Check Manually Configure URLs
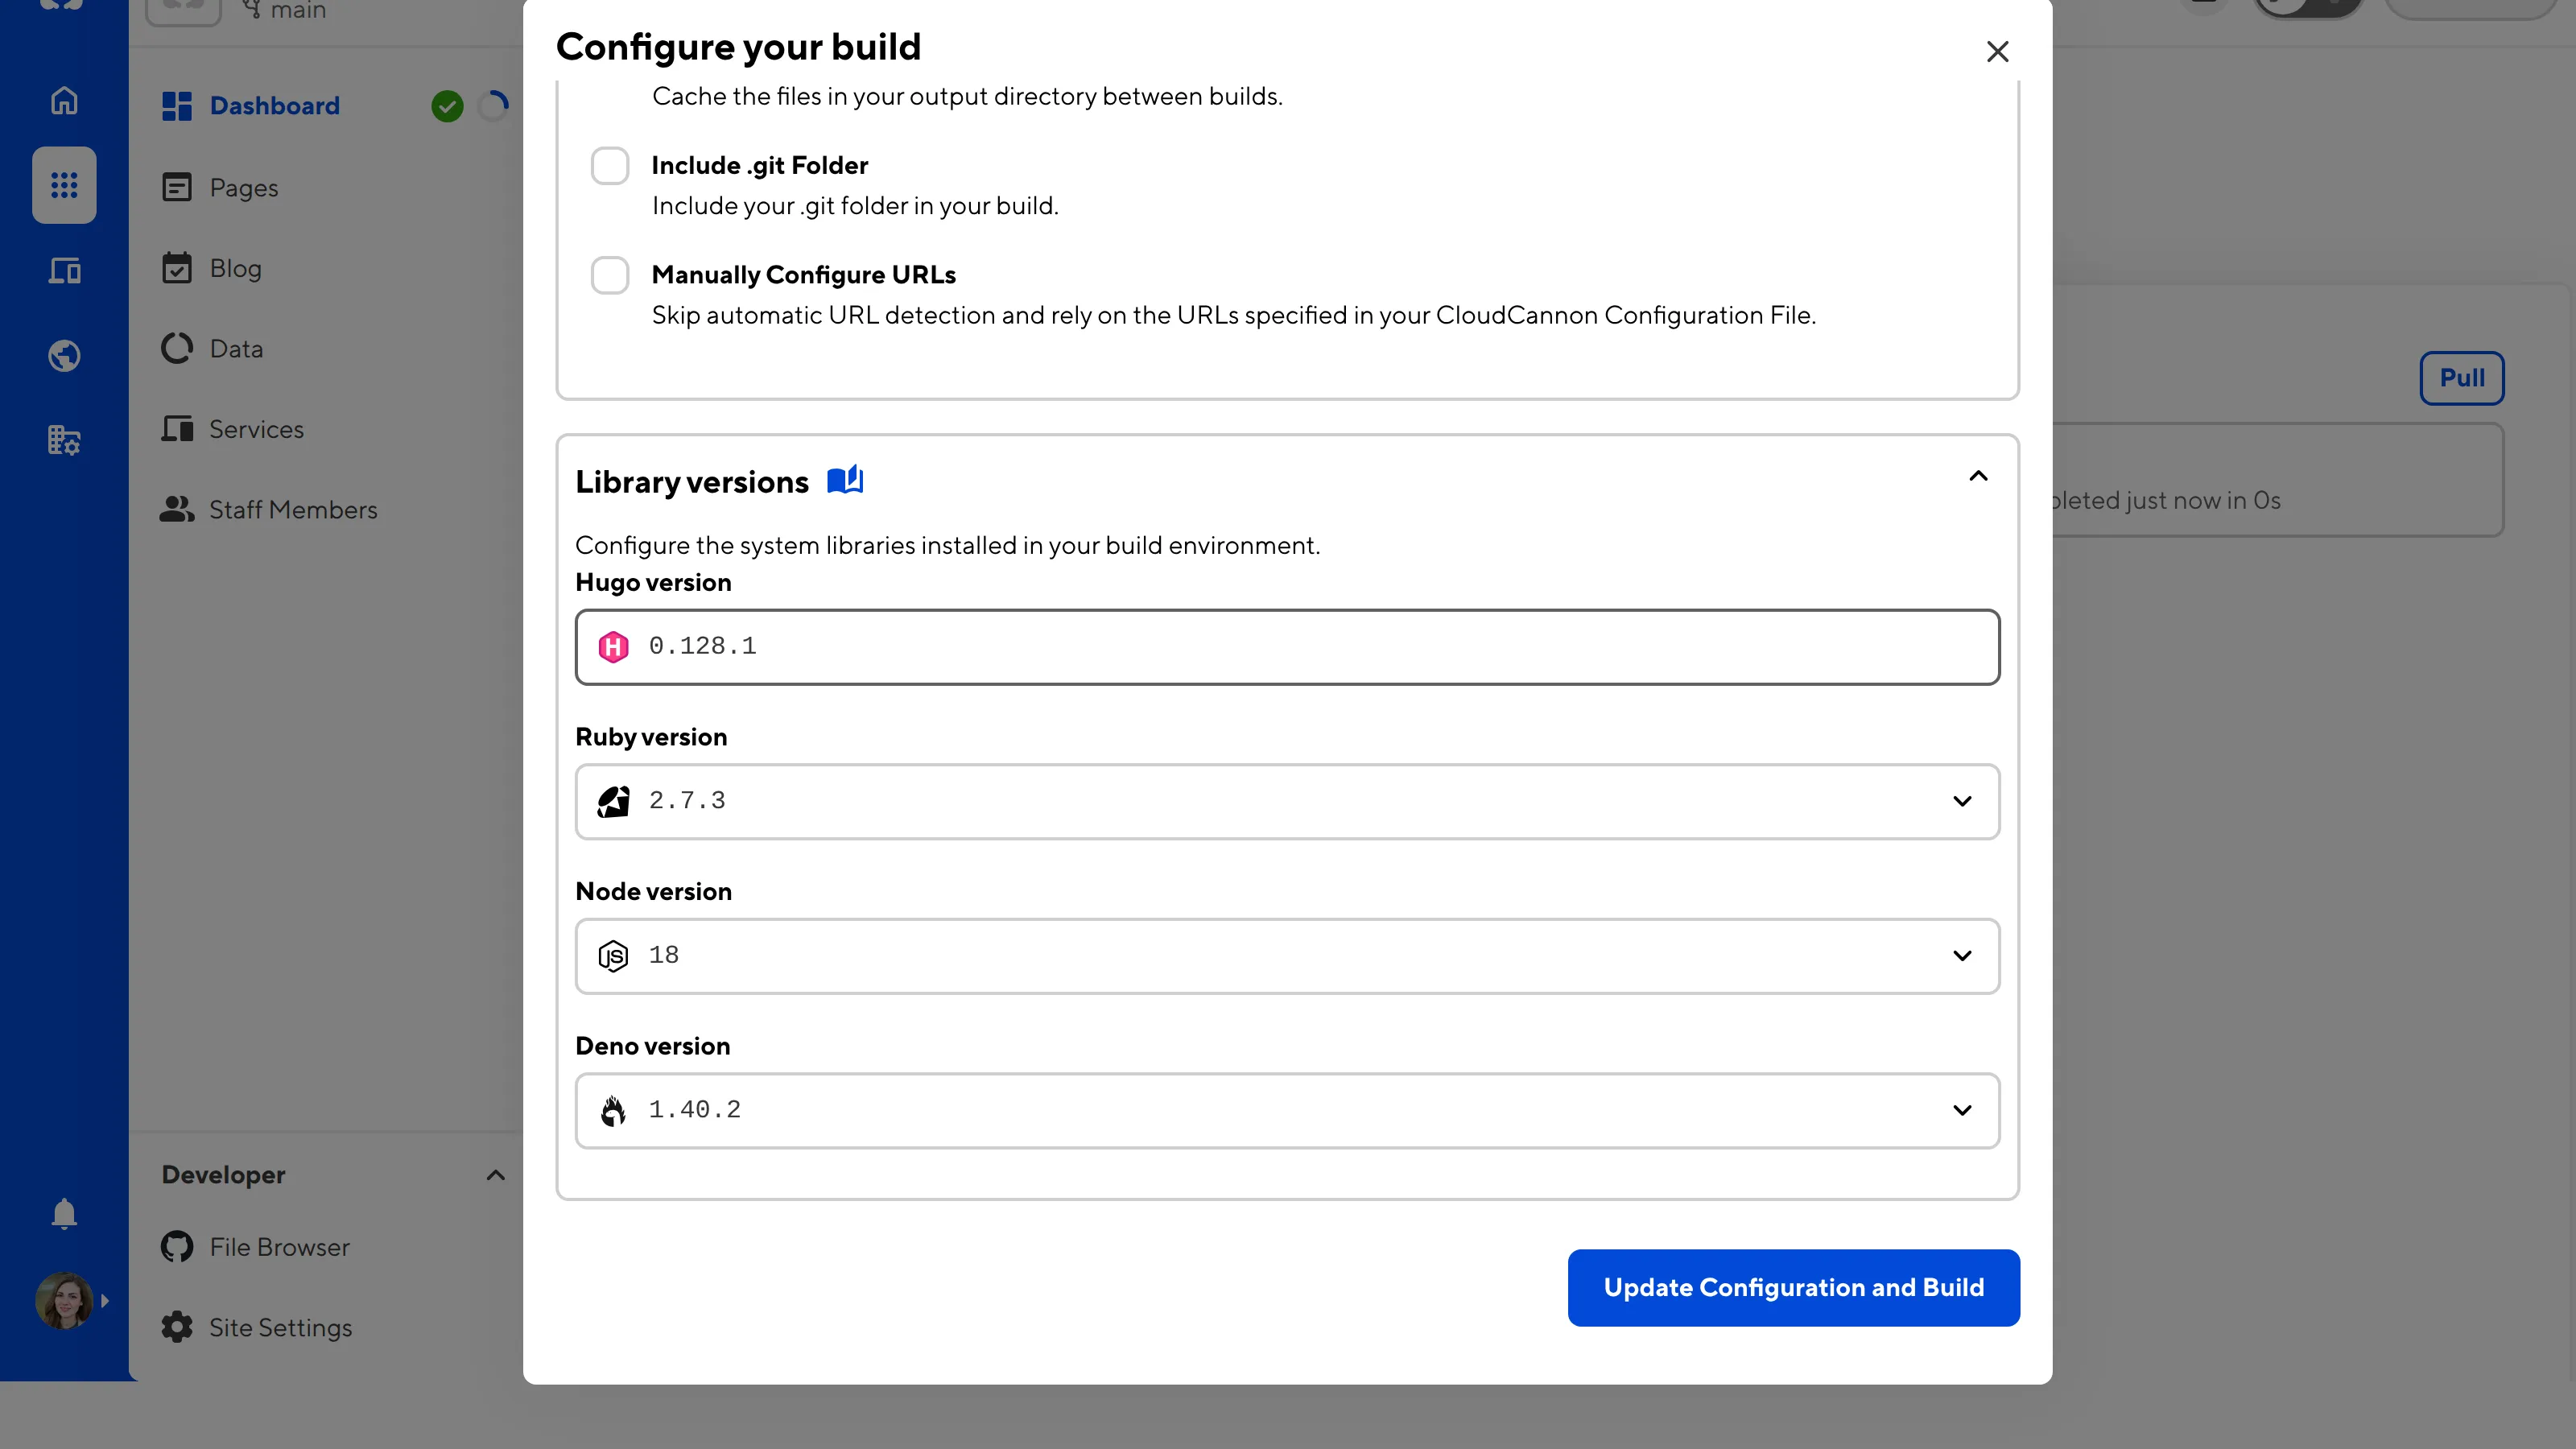This screenshot has height=1449, width=2576. click(610, 275)
